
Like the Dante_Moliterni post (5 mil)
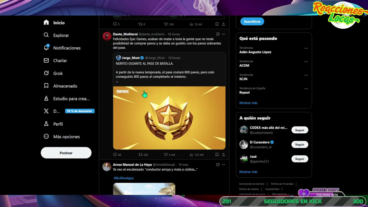pos(169,155)
